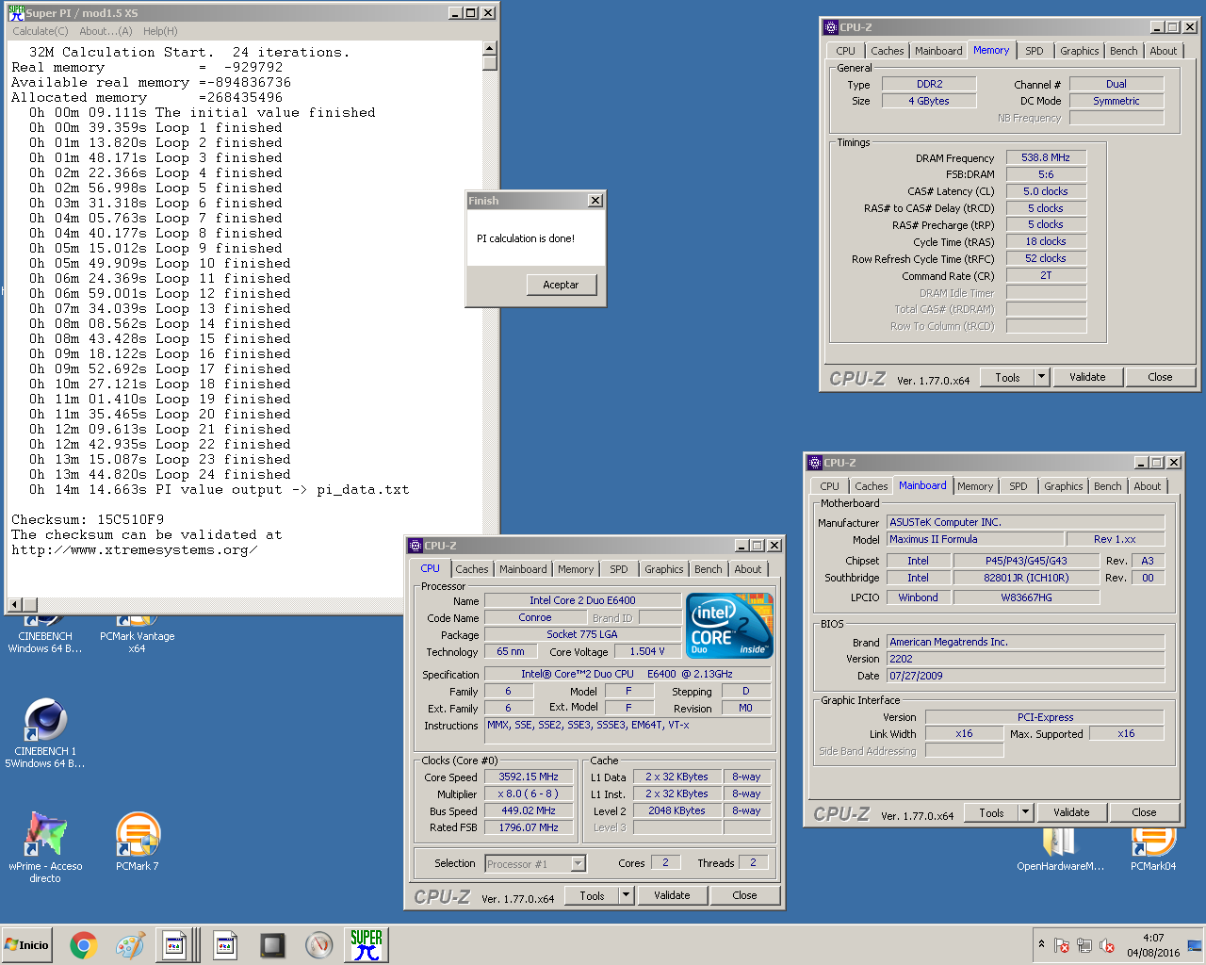Switch to Graphics tab in CPU-Z CPU window

pyautogui.click(x=664, y=569)
